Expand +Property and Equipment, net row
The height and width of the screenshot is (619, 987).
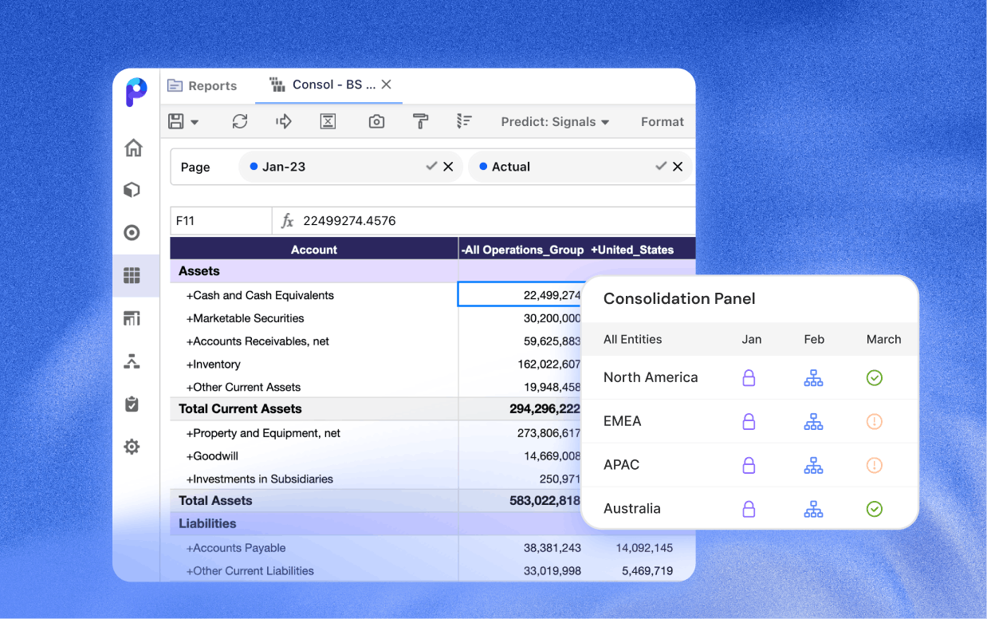[x=263, y=433]
